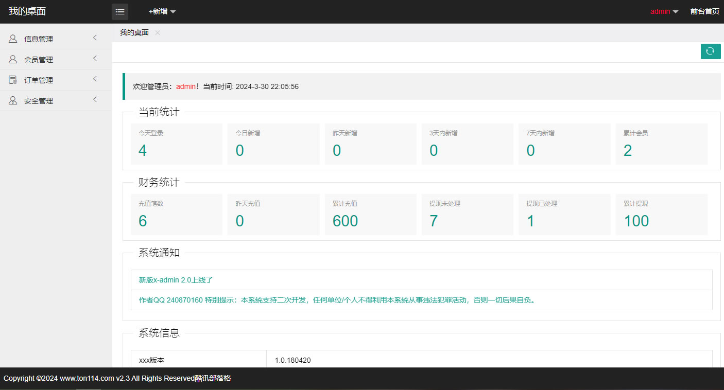Go to 前台首页 link in the top bar
The image size is (724, 390).
705,11
